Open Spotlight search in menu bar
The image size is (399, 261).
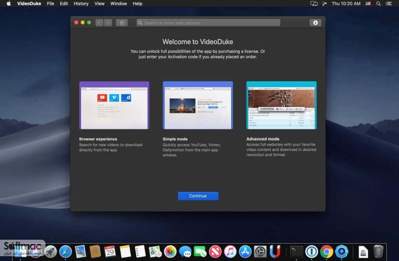(x=378, y=3)
